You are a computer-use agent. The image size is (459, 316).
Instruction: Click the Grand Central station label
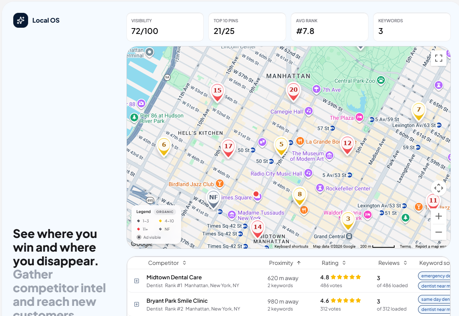[x=329, y=236]
